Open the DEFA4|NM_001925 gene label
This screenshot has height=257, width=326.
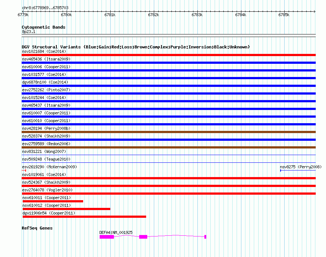pyautogui.click(x=116, y=232)
